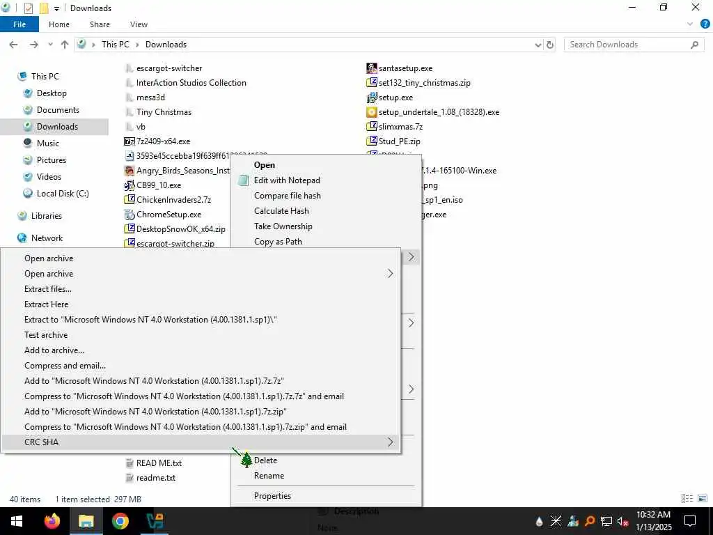Click the New folder quick access icon
Viewport: 713px width, 535px height.
(44, 8)
